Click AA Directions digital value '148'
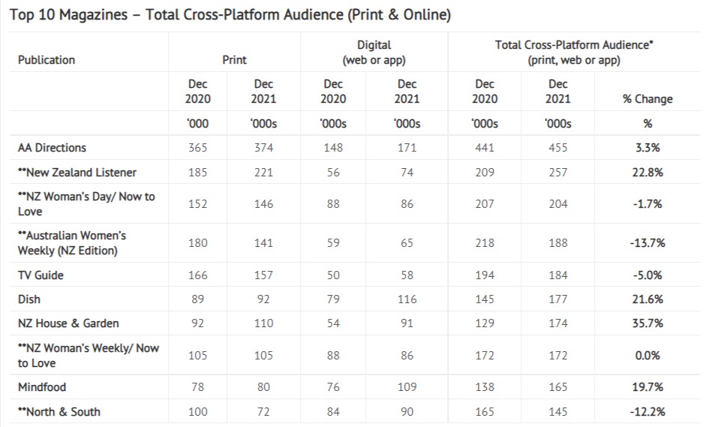 pyautogui.click(x=333, y=148)
